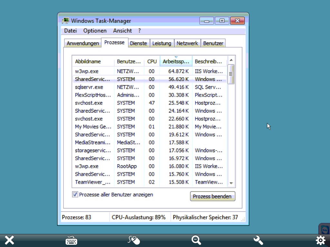The width and height of the screenshot is (330, 247).
Task: Select svchost.exe row using 47 CPU
Action: (150, 103)
